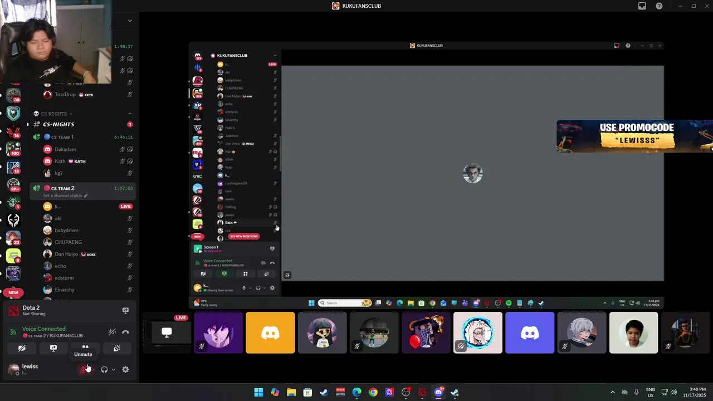Open the Discord inbox icon in title bar
The width and height of the screenshot is (713, 401).
click(x=642, y=6)
